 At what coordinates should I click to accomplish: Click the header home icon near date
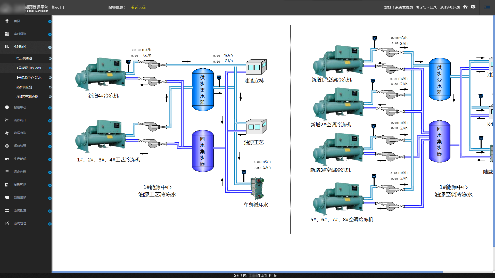coord(465,7)
